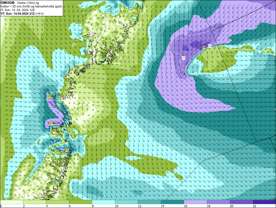Click the white '25' label beside the yellow 28
This screenshot has width=276, height=208.
[210, 46]
